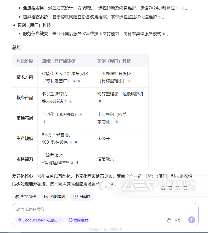Screen dimensions: 208x233
Task: Click the 全流程服务 bullet heading
Action: 33,8
